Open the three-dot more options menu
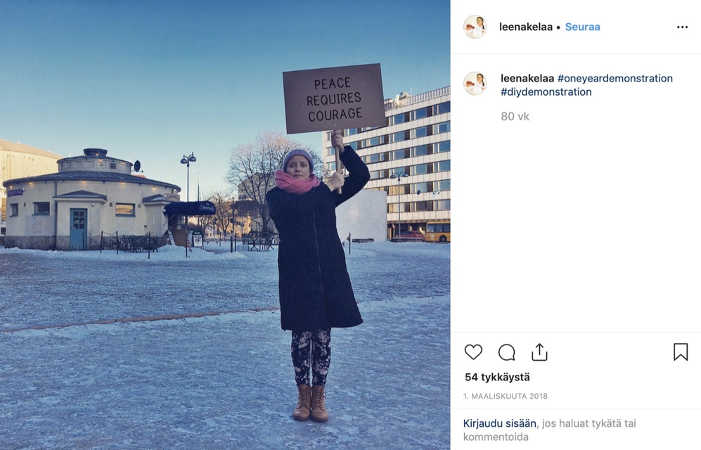This screenshot has height=450, width=701. pos(682,27)
